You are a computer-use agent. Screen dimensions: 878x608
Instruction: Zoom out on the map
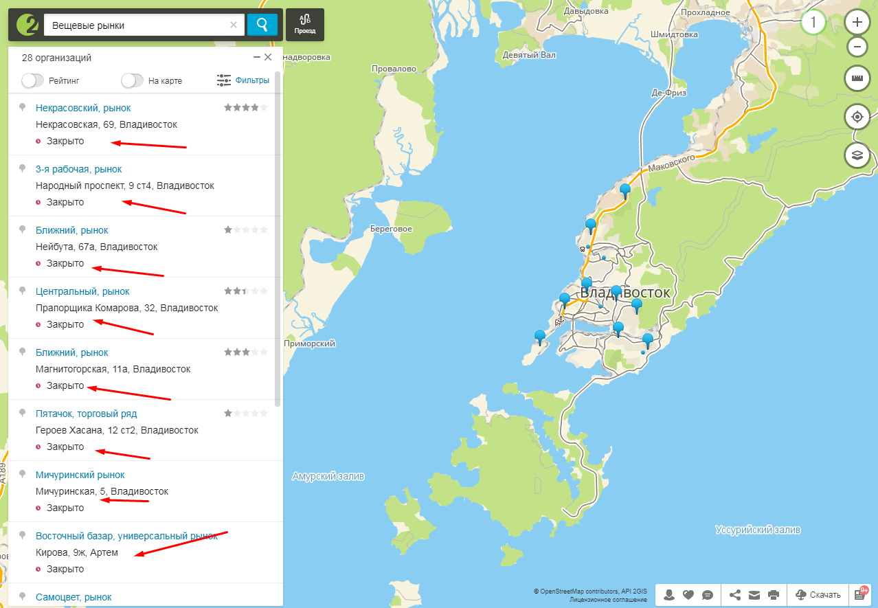pyautogui.click(x=857, y=47)
